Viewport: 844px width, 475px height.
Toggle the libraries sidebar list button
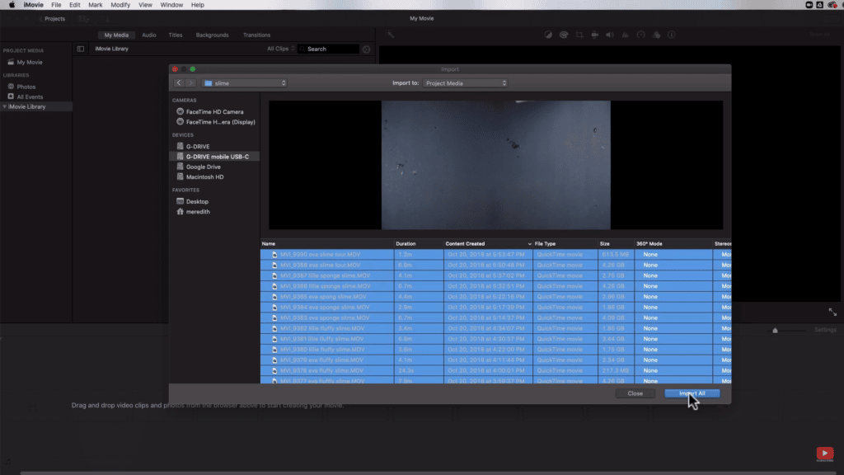tap(80, 49)
